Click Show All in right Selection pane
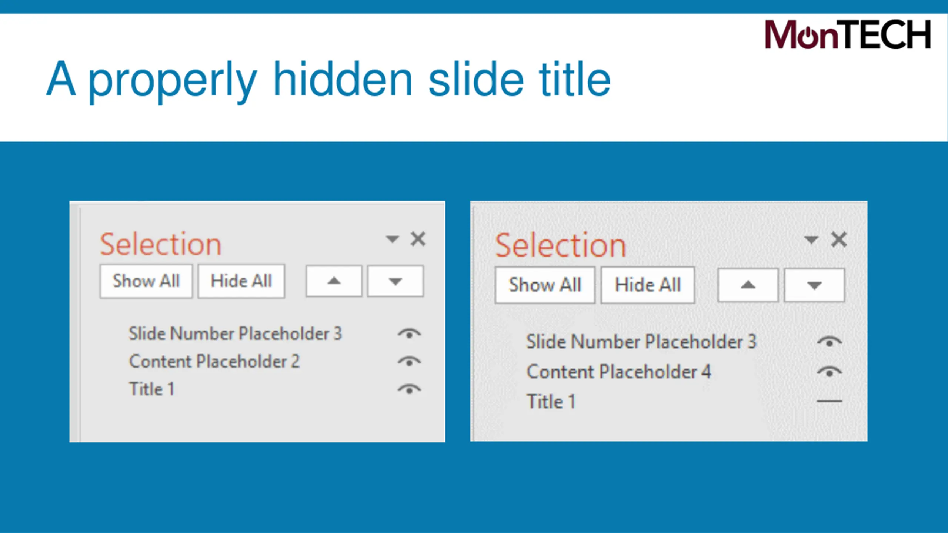The width and height of the screenshot is (948, 533). 545,285
